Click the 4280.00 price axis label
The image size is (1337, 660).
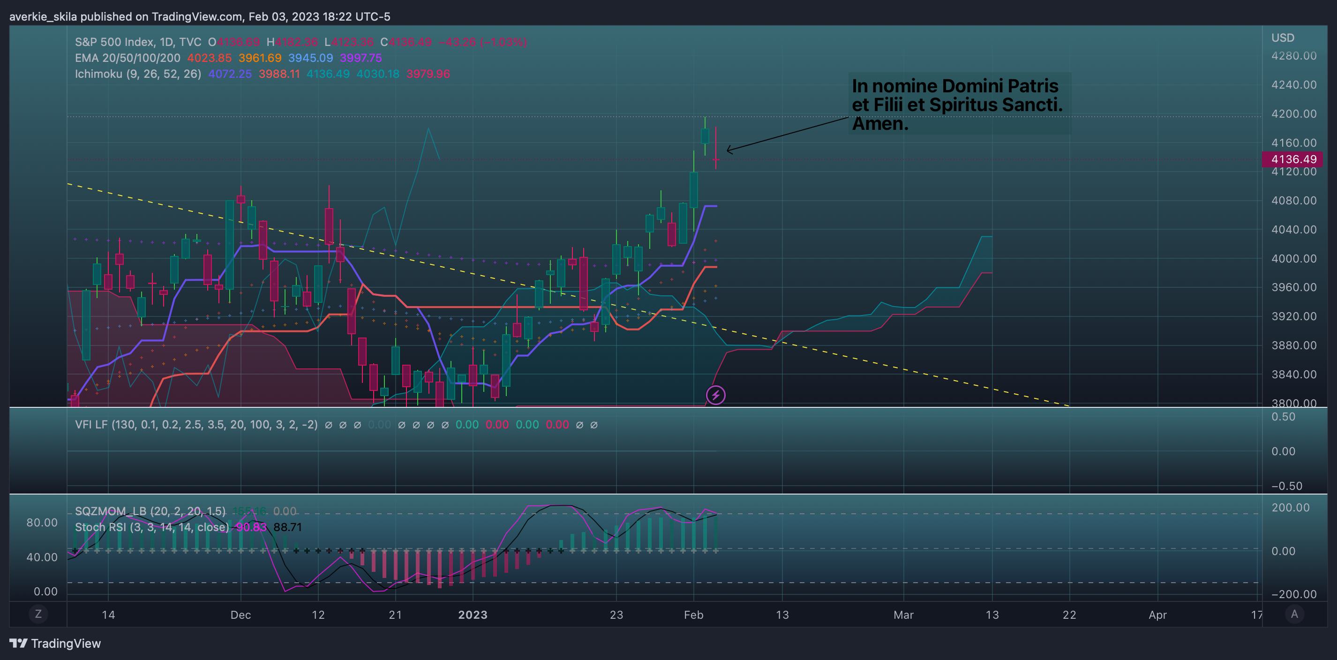coord(1294,56)
